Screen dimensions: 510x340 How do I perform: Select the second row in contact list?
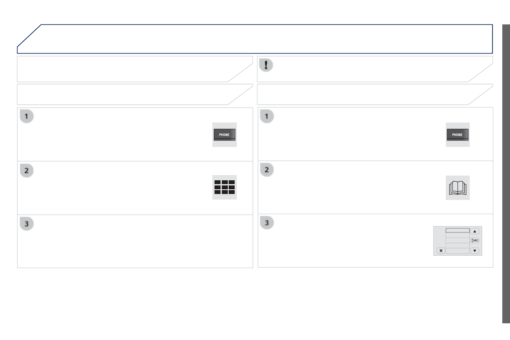(457, 236)
